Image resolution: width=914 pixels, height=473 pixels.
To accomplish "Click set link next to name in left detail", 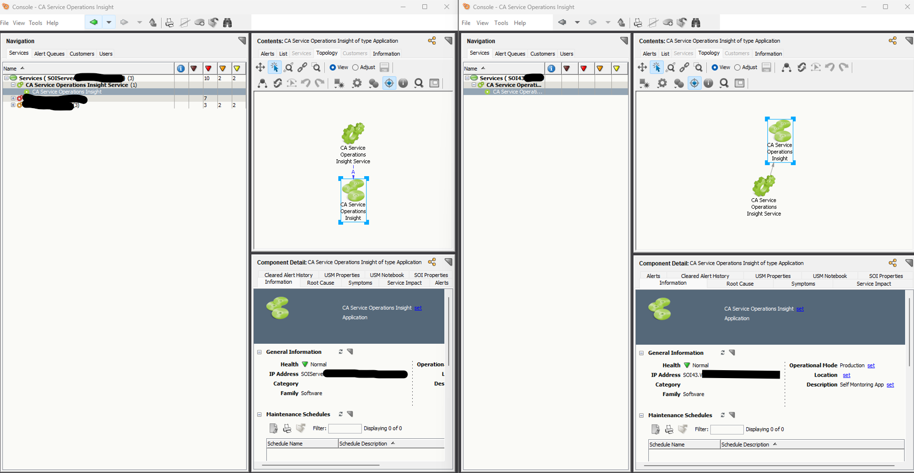I will tap(418, 308).
